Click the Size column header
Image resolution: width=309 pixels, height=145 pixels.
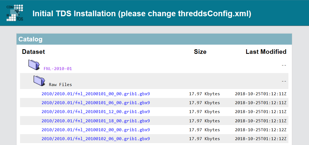(x=200, y=52)
